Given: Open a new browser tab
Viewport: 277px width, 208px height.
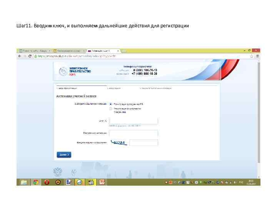Looking at the screenshot, I should (124, 51).
